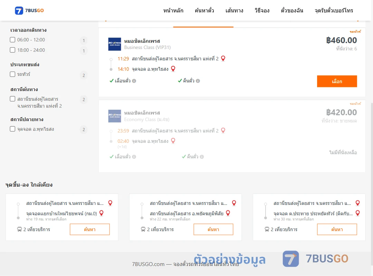The height and width of the screenshot is (276, 373).
Task: Click the ที่นั่งว่าง: 6 seat count
Action: click(x=346, y=49)
